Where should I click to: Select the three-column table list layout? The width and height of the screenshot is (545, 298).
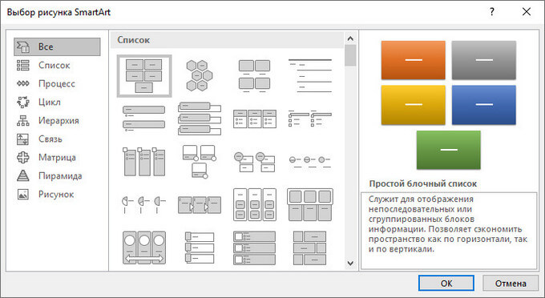click(x=255, y=119)
